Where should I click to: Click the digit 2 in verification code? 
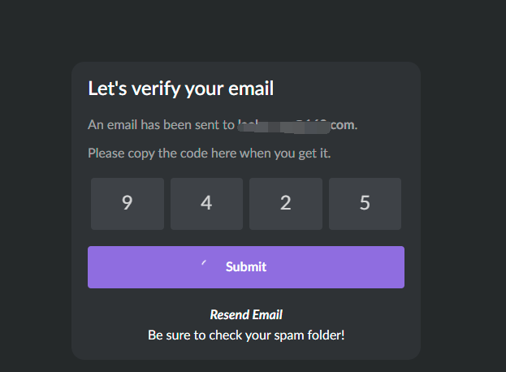coord(285,203)
